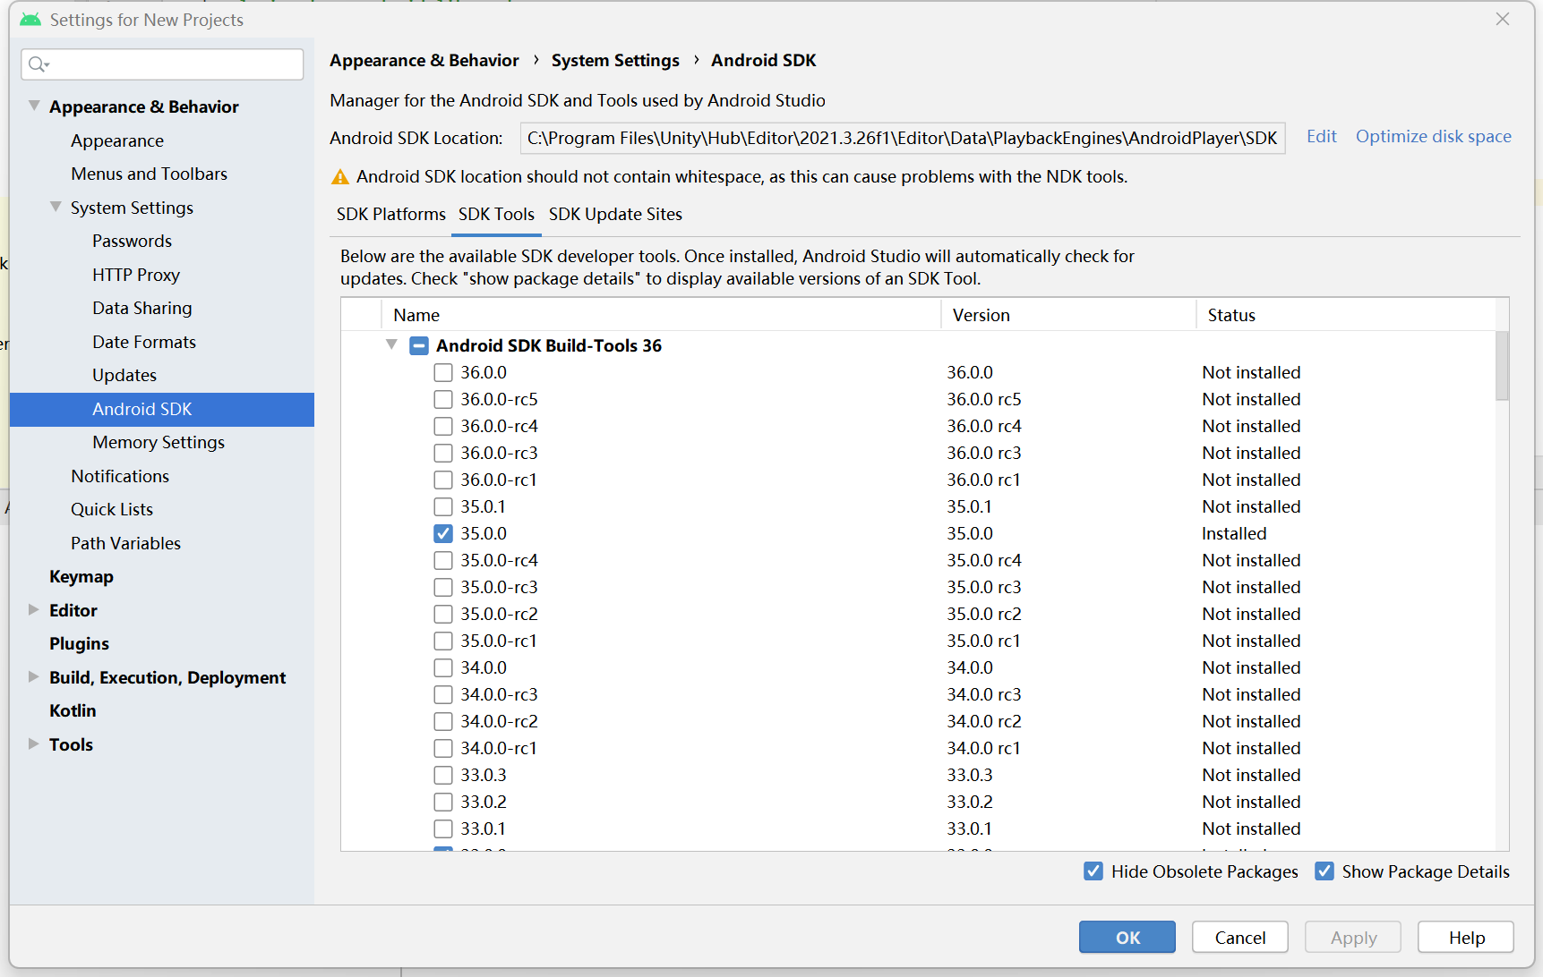Select Android SDK in the sidebar
The image size is (1543, 977).
[x=162, y=409]
